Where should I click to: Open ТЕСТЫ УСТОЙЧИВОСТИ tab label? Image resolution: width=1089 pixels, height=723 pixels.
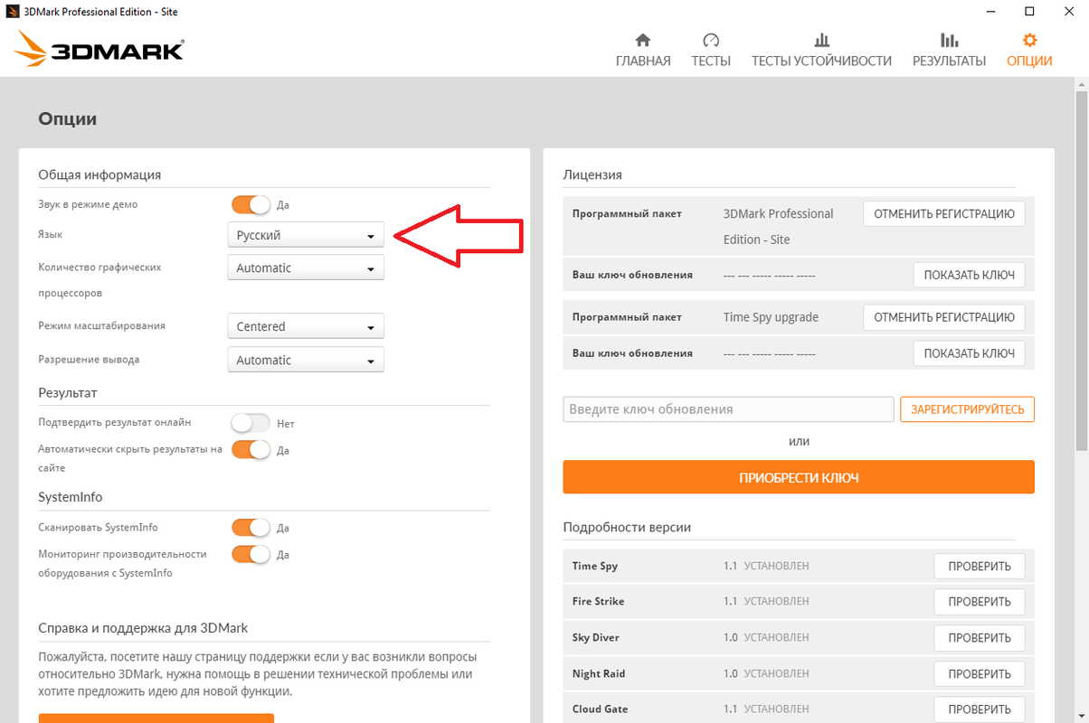tap(821, 61)
